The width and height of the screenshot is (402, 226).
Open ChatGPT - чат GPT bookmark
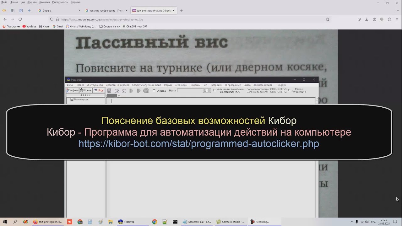tap(135, 26)
